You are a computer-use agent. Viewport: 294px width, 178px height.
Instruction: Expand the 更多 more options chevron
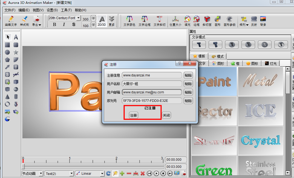(x=112, y=21)
